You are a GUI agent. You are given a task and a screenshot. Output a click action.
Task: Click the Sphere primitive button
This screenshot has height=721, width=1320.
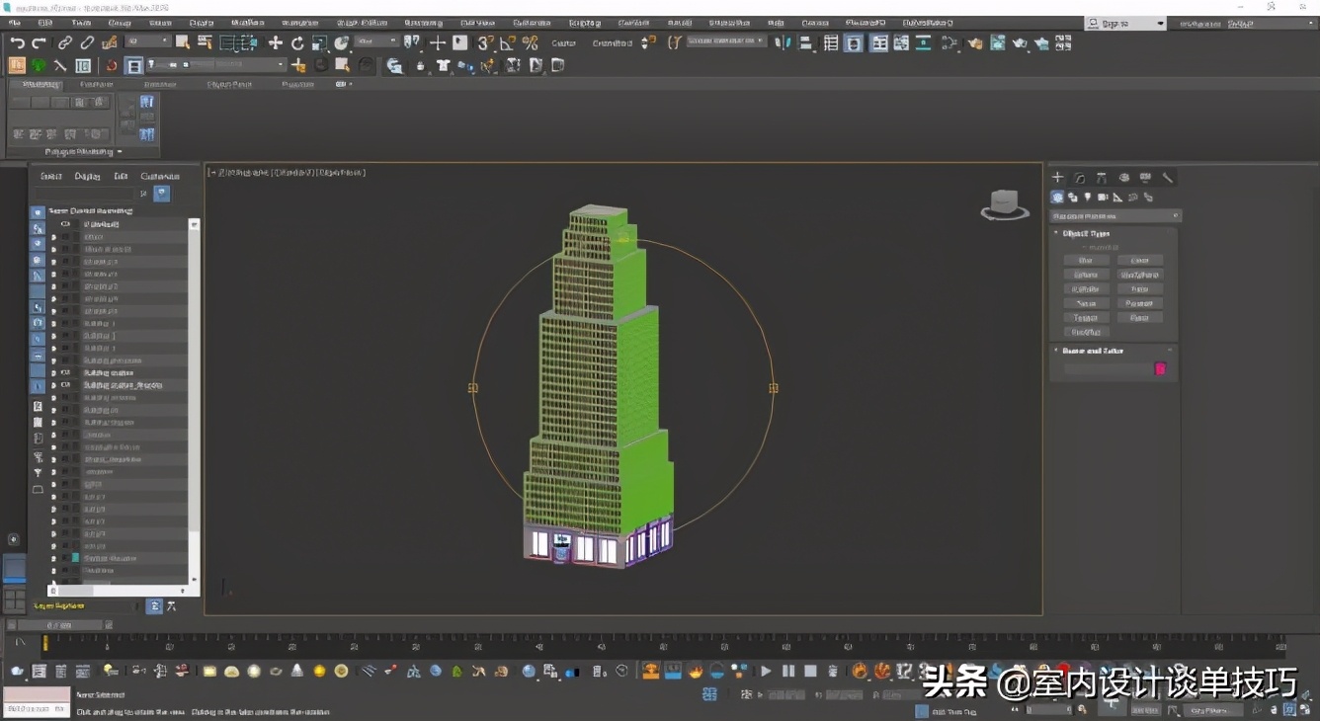pos(1086,275)
